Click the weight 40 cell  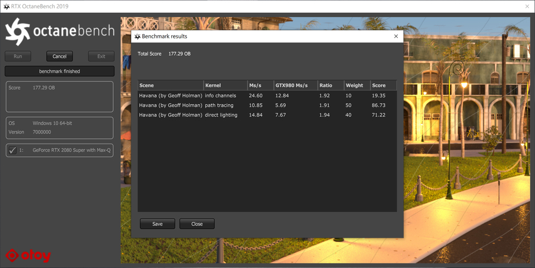tap(348, 114)
